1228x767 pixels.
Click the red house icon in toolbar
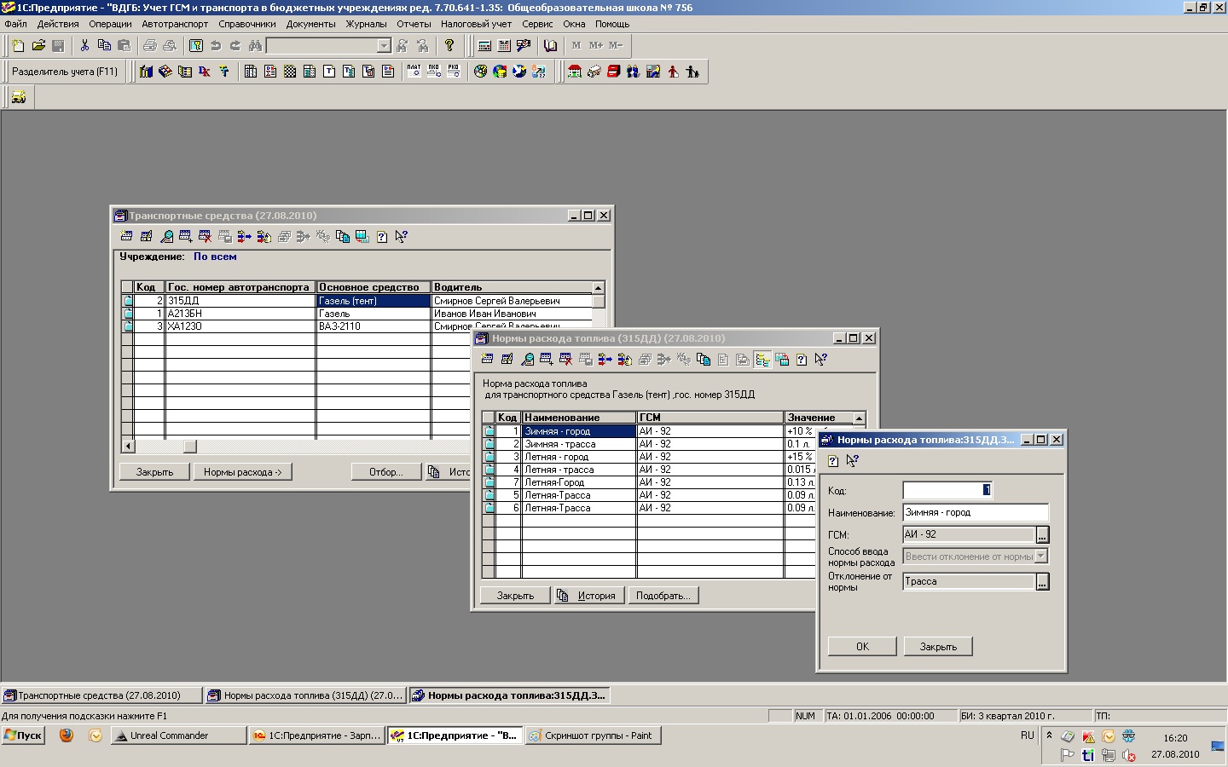click(575, 72)
